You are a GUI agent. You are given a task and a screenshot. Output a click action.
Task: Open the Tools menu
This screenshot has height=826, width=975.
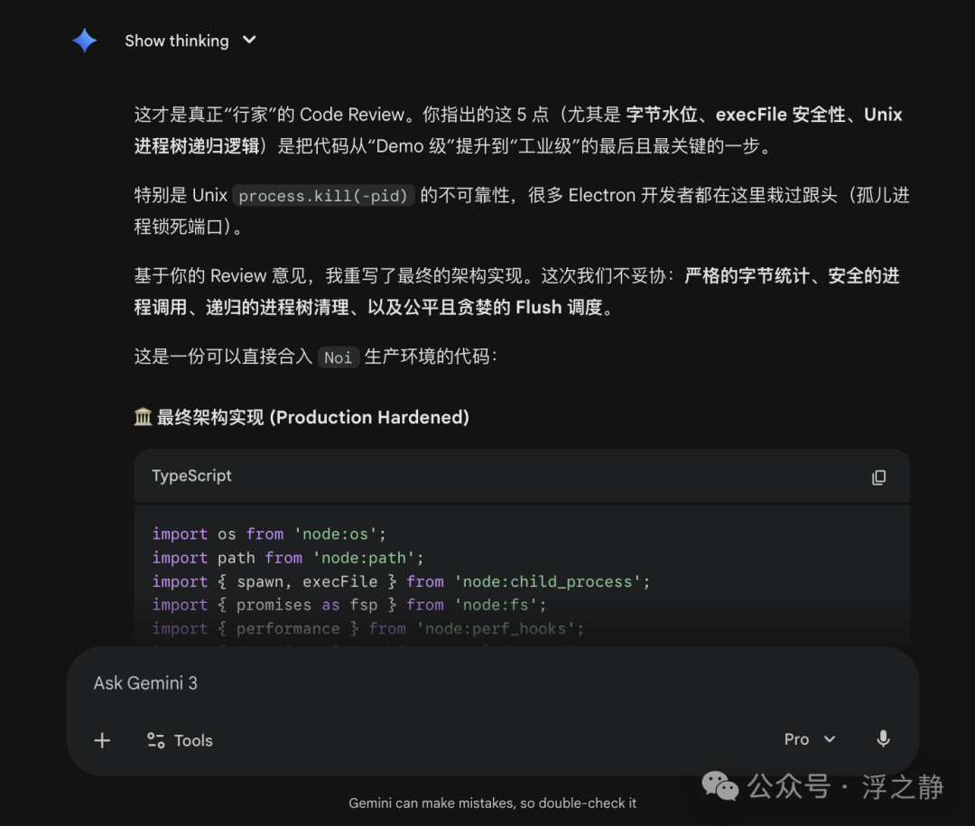[180, 740]
